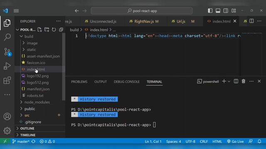Image resolution: width=266 pixels, height=149 pixels.
Task: Show additional activity bar views ellipsis
Action: (7, 95)
